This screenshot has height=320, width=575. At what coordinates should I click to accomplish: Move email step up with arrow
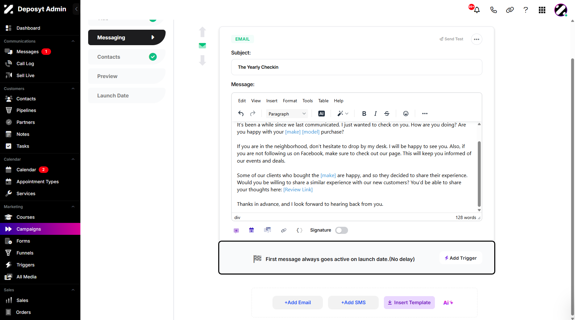coord(202,32)
